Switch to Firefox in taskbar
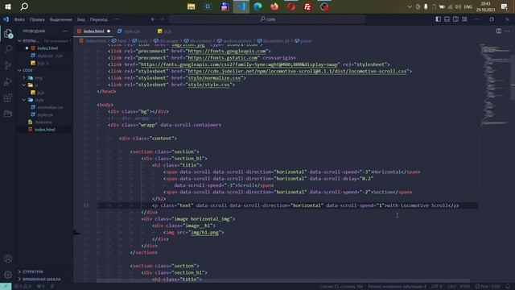The height and width of the screenshot is (290, 515). (274, 6)
